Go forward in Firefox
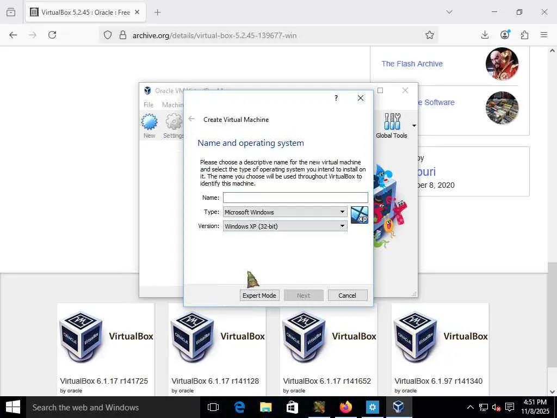 tap(33, 35)
